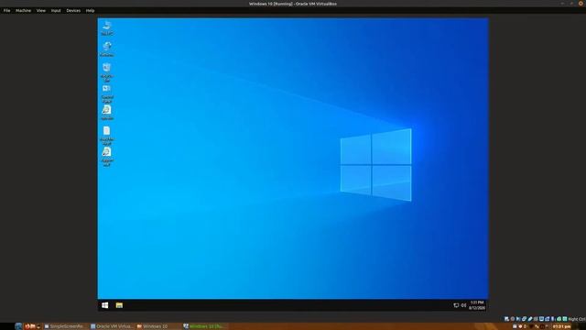The height and width of the screenshot is (330, 586).
Task: Select the Network desktop icon
Action: [107, 49]
